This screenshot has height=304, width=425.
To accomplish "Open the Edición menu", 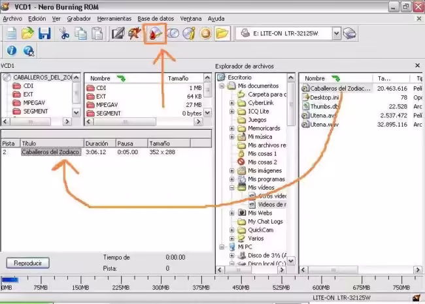I will 37,19.
